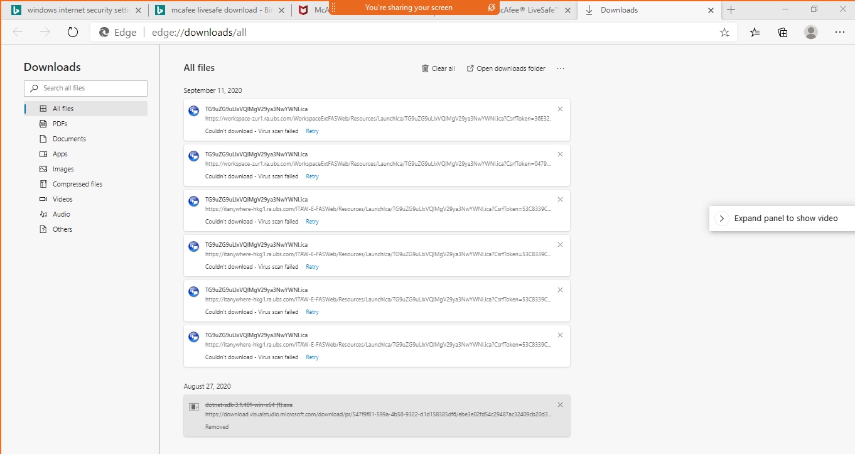The height and width of the screenshot is (454, 855).
Task: Retry the first failed .ica download
Action: coord(312,131)
